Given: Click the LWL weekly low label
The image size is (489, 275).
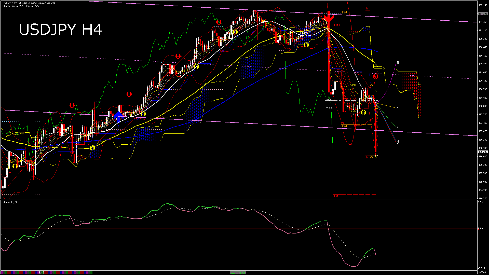Looking at the screenshot, I should 345,126.
